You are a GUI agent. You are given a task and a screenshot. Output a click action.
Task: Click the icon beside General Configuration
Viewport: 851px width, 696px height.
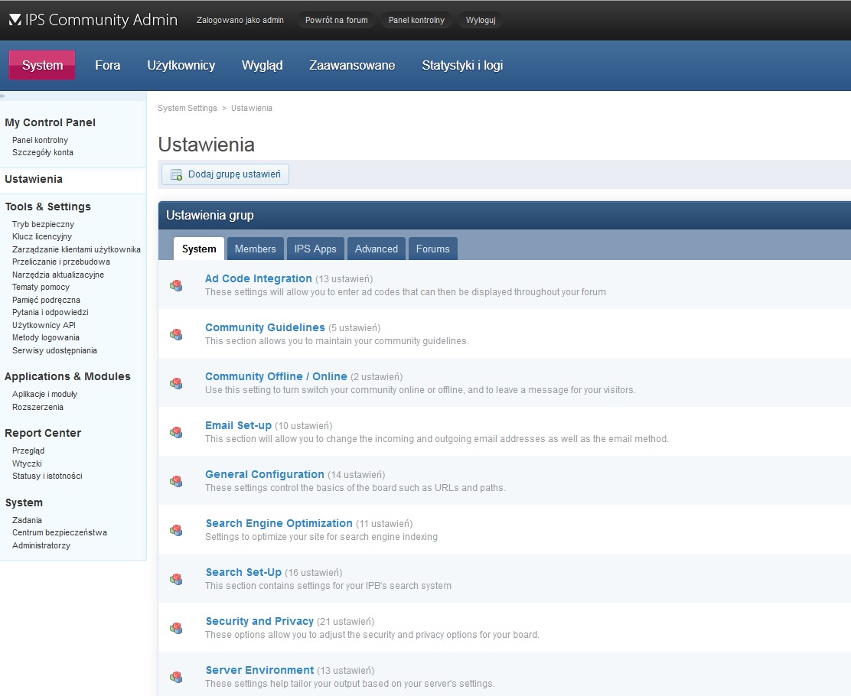[x=176, y=481]
